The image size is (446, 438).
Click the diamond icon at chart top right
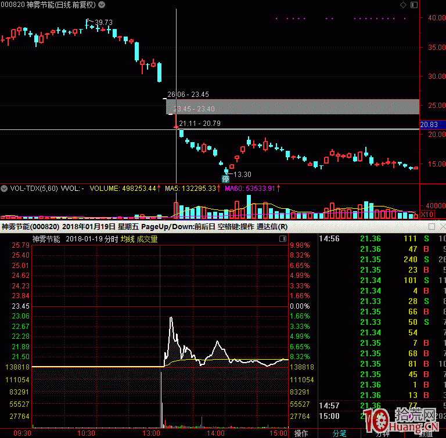403,5
